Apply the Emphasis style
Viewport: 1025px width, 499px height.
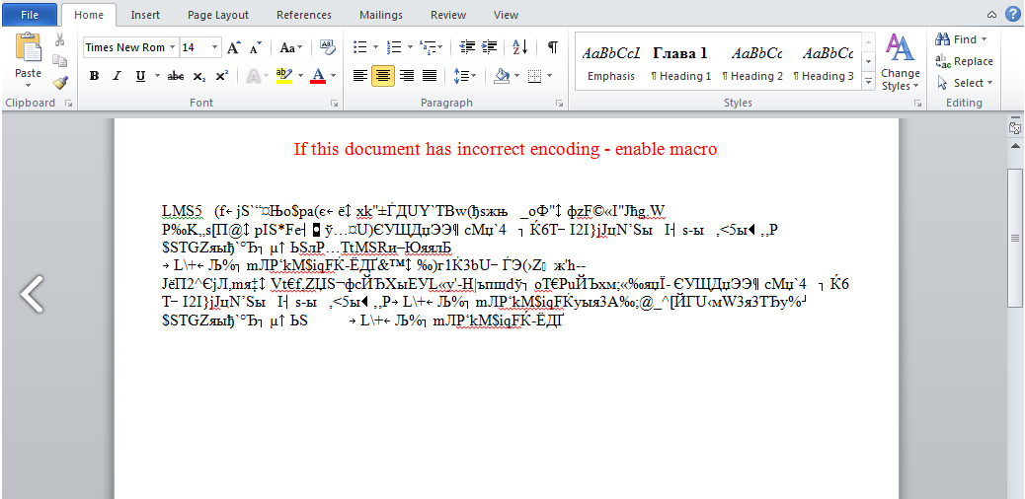611,62
